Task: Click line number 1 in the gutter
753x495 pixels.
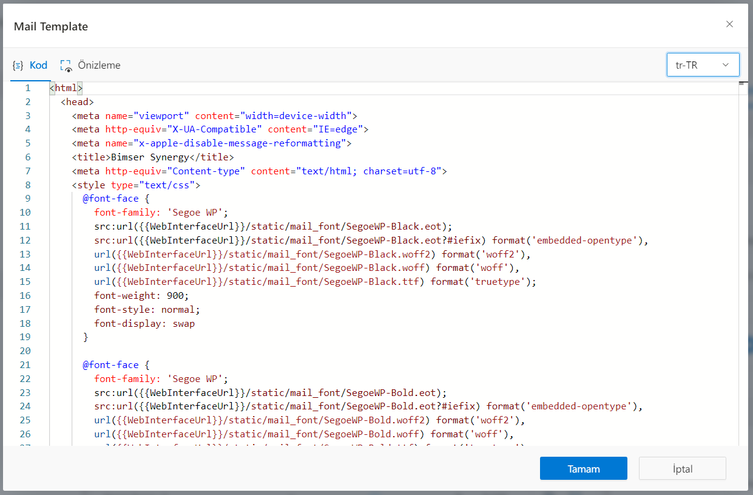Action: pyautogui.click(x=27, y=88)
